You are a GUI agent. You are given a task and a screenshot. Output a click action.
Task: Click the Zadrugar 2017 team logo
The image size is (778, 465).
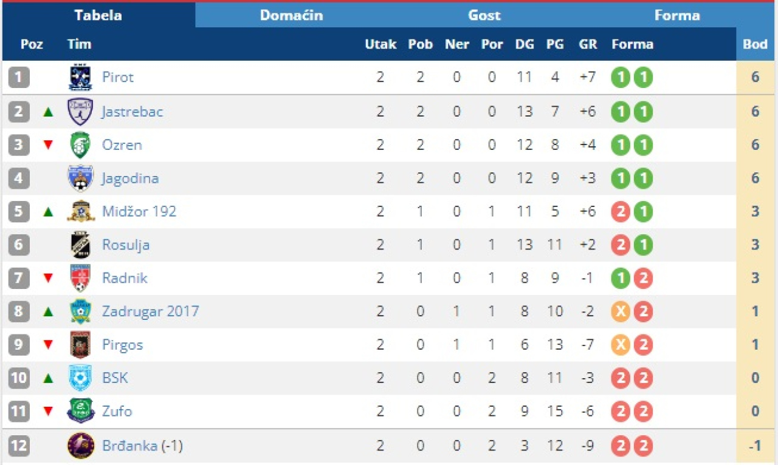click(x=80, y=311)
